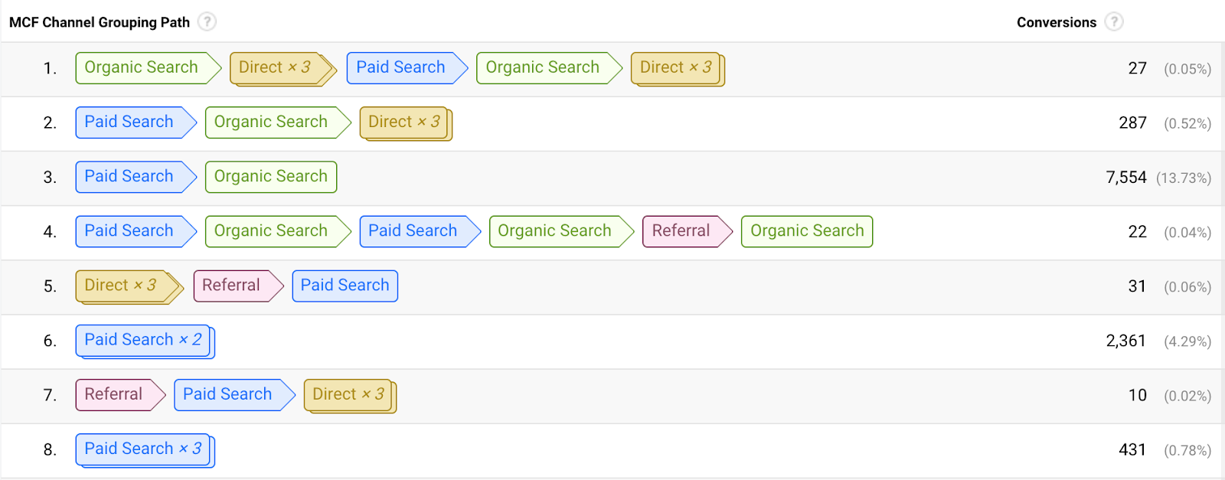This screenshot has width=1225, height=480.
Task: Click Referral chip in row 5
Action: click(x=231, y=286)
